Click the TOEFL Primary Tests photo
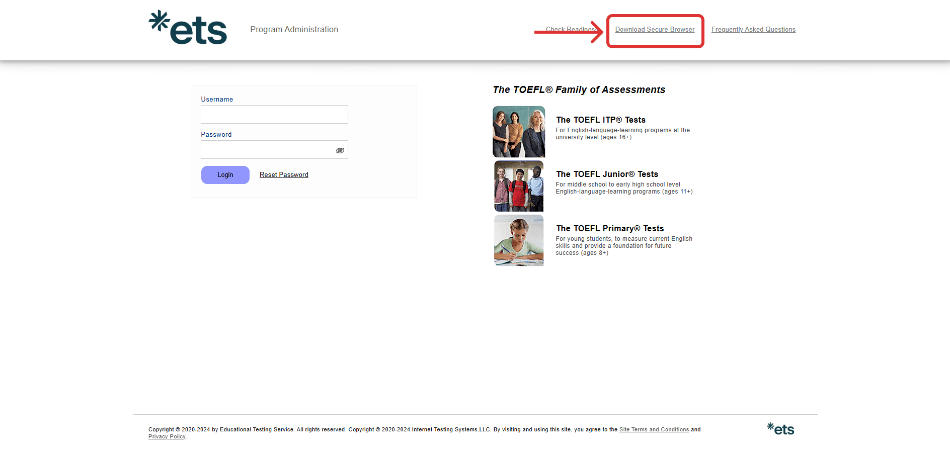The height and width of the screenshot is (458, 950). click(x=519, y=240)
